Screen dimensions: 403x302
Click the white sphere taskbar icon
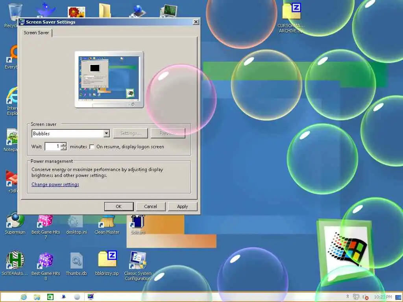click(77, 297)
